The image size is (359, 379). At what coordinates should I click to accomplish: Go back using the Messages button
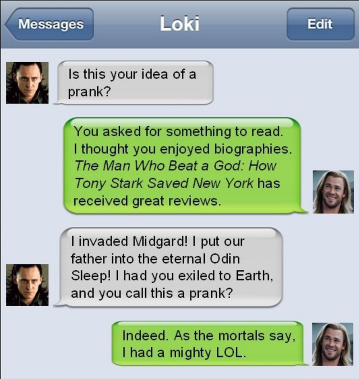[49, 24]
